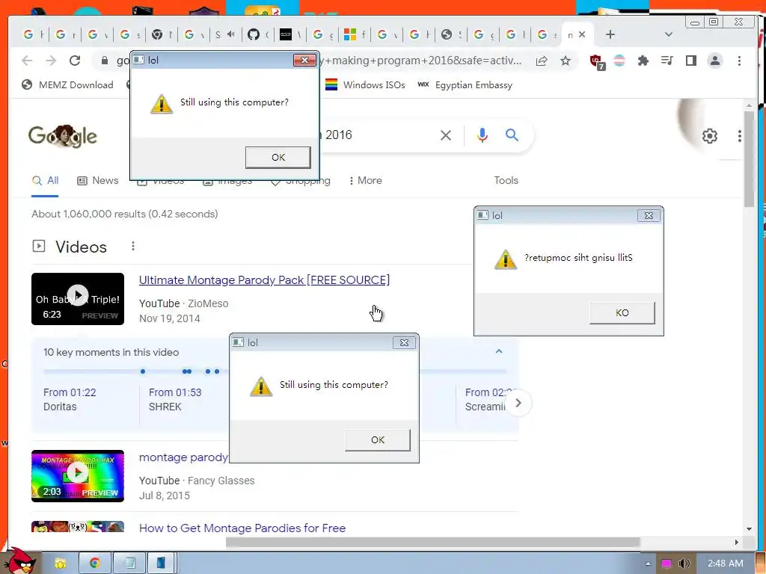Screen dimensions: 766x574
Task: Open Chrome three-dot menu
Action: tap(739, 61)
